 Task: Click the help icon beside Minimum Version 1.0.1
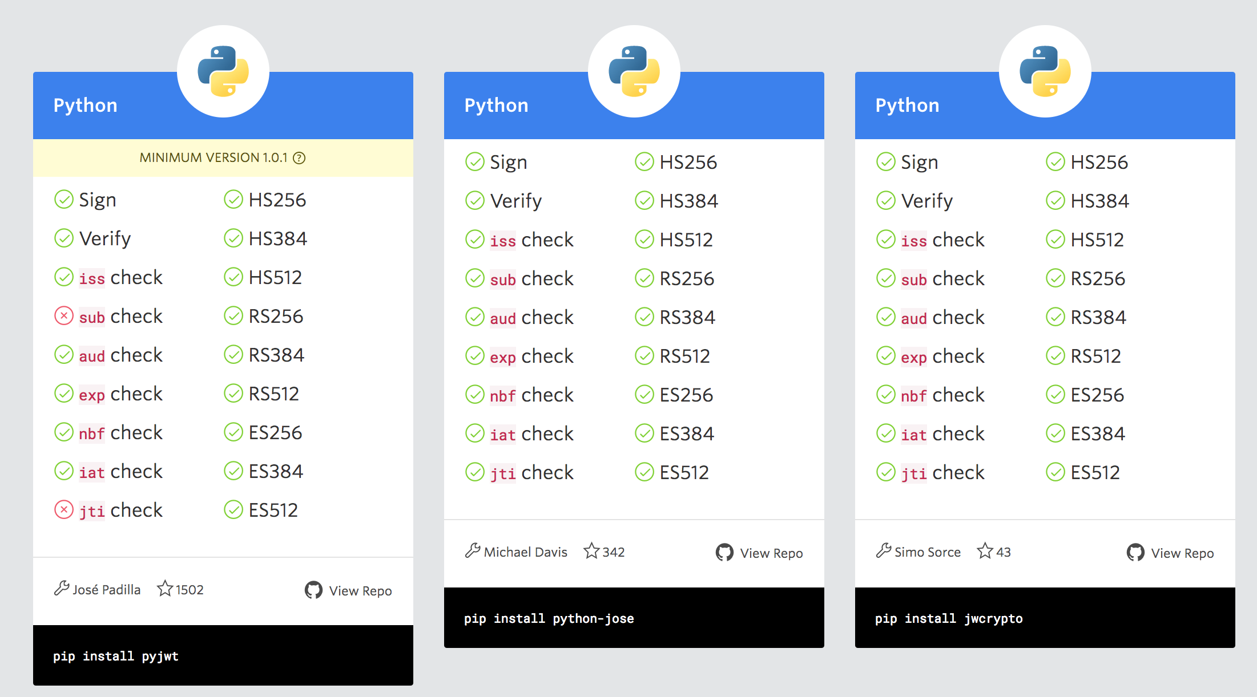point(299,158)
